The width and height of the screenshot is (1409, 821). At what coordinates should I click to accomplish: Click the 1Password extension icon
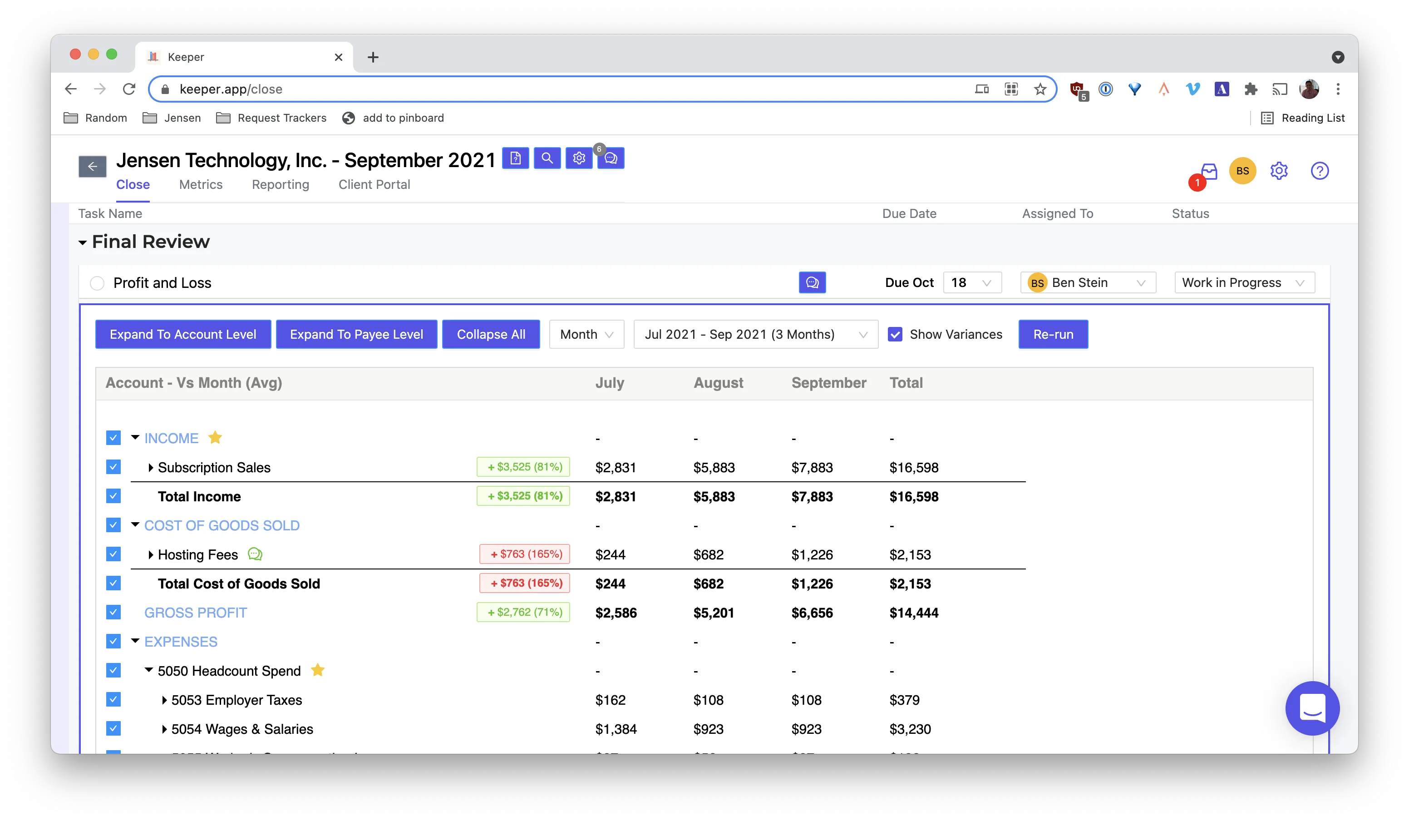[x=1105, y=89]
